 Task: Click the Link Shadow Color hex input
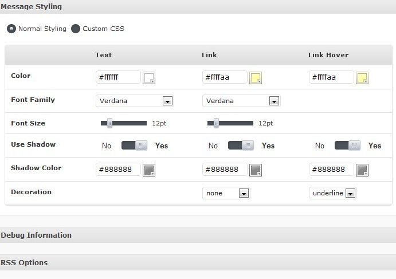coord(225,169)
